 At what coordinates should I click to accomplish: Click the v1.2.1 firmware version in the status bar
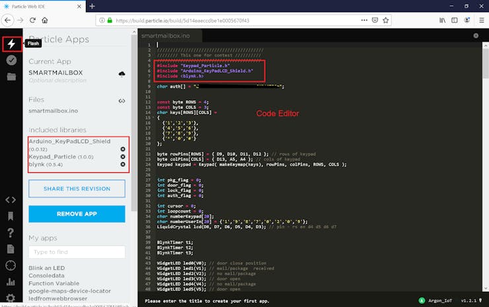(469, 300)
